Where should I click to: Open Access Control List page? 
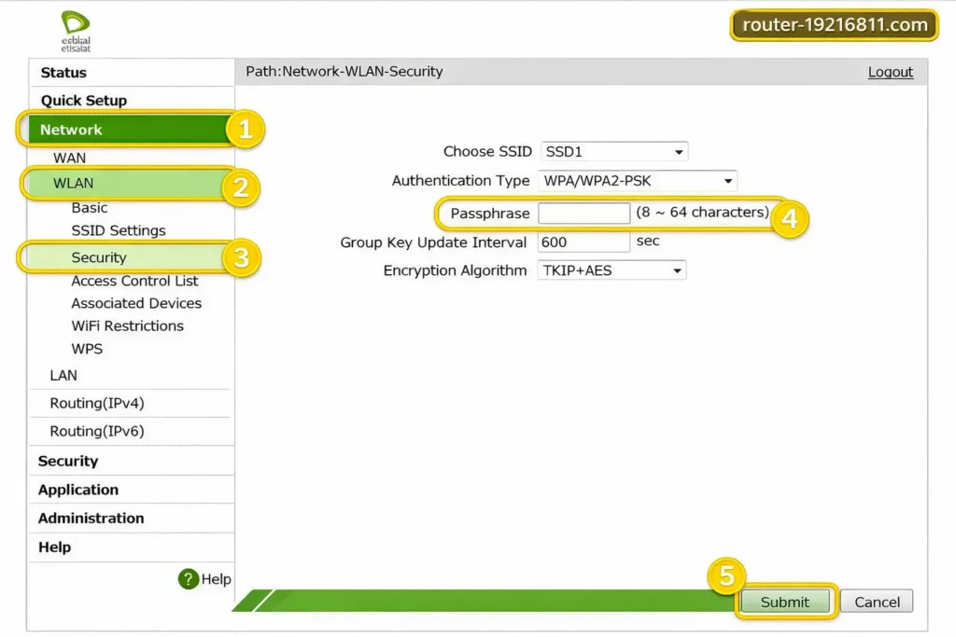pyautogui.click(x=134, y=281)
